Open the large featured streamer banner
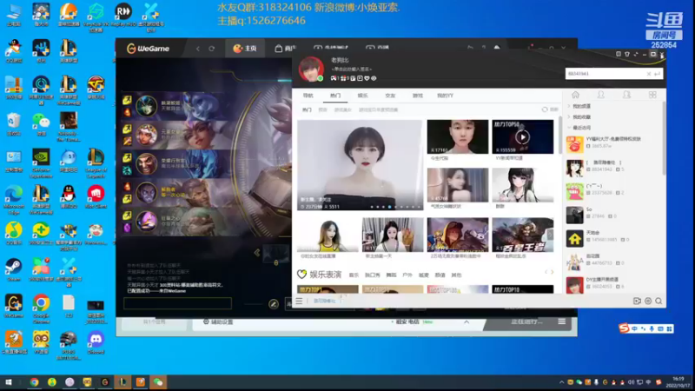 [360, 165]
